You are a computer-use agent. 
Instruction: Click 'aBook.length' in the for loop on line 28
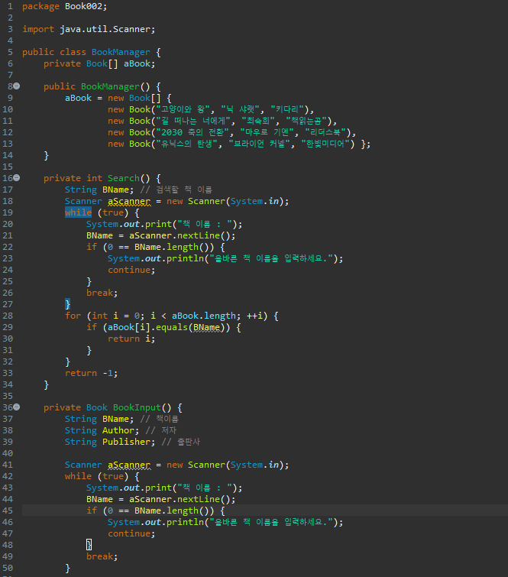204,316
